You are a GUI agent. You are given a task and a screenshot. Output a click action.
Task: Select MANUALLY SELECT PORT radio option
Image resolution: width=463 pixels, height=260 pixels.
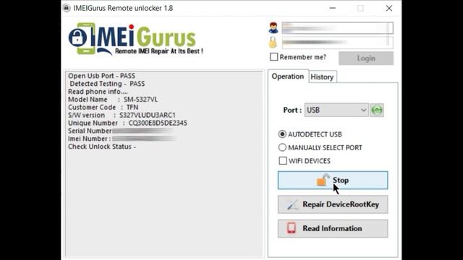click(x=282, y=147)
